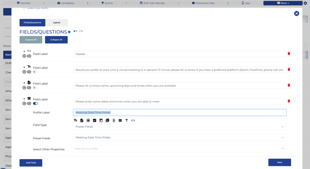Click the virtual meeting question label input

[180, 70]
